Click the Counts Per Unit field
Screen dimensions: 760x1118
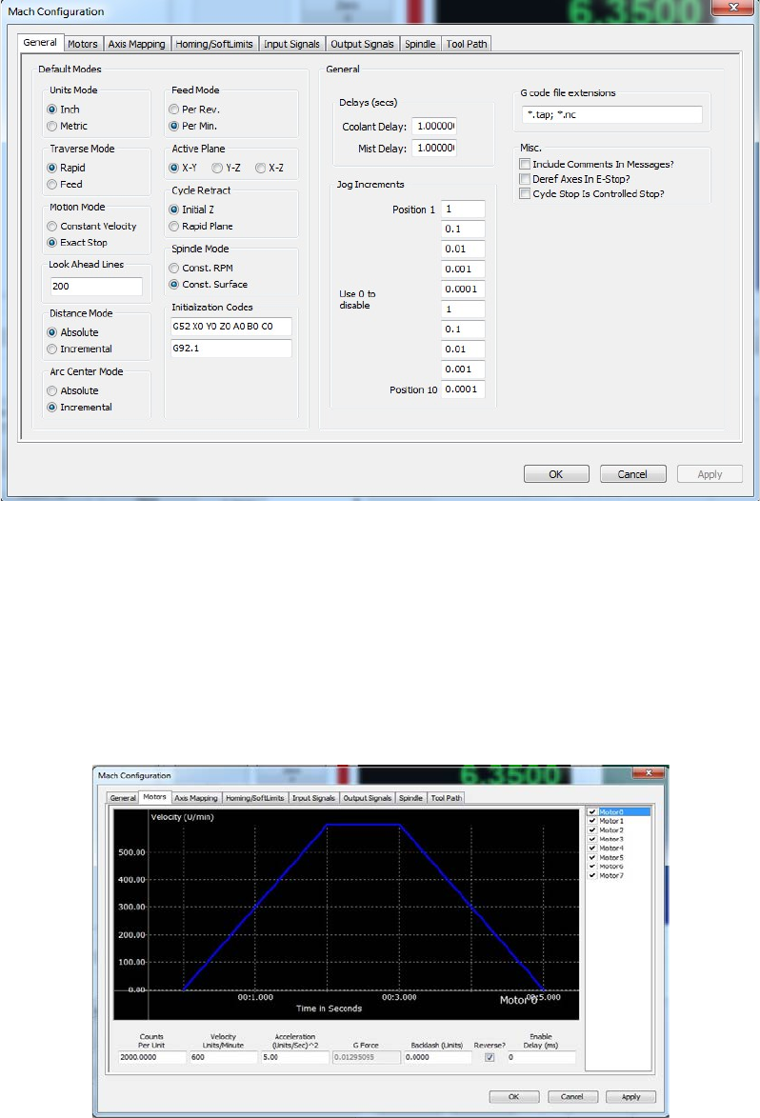pos(151,1057)
